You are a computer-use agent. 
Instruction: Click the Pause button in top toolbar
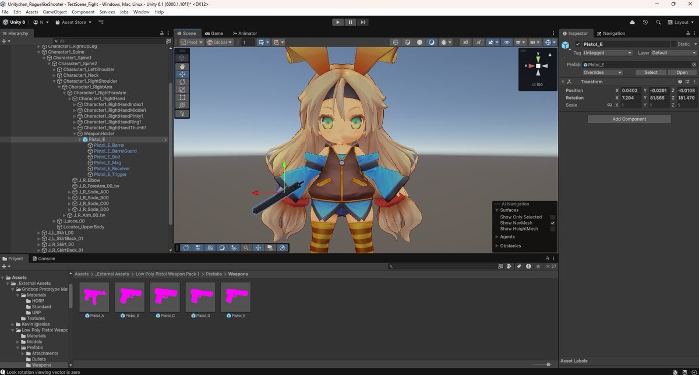point(351,22)
